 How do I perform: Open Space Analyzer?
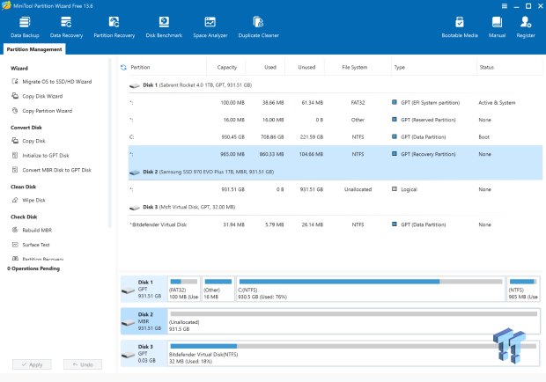(210, 27)
